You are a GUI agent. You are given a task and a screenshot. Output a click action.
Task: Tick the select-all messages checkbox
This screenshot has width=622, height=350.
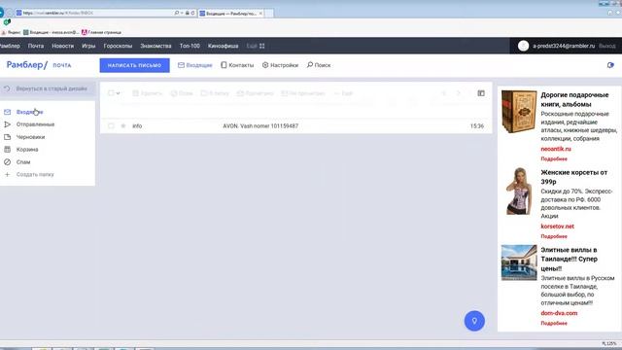coord(111,93)
